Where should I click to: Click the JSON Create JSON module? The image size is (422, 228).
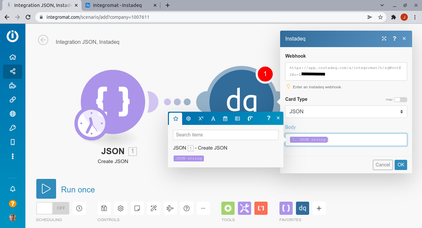(113, 102)
